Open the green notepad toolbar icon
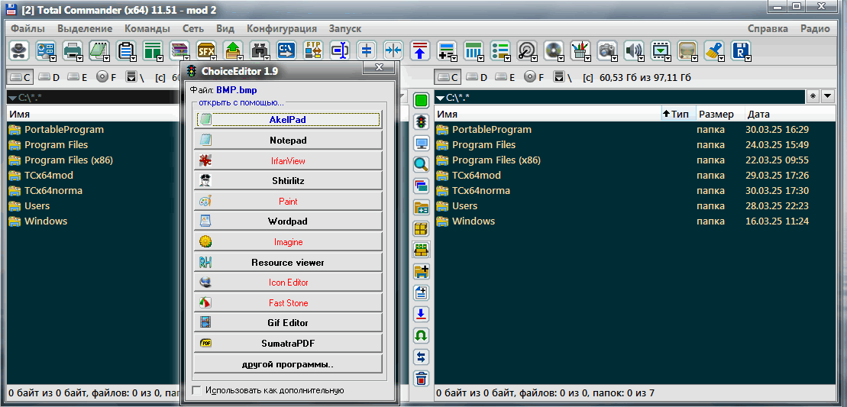Image resolution: width=847 pixels, height=407 pixels. click(x=98, y=50)
